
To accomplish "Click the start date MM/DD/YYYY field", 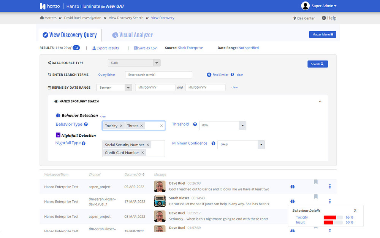I will tap(155, 88).
